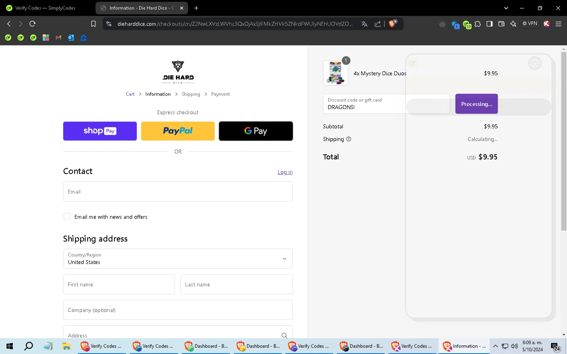Click the Last name field
The width and height of the screenshot is (567, 354).
[236, 284]
